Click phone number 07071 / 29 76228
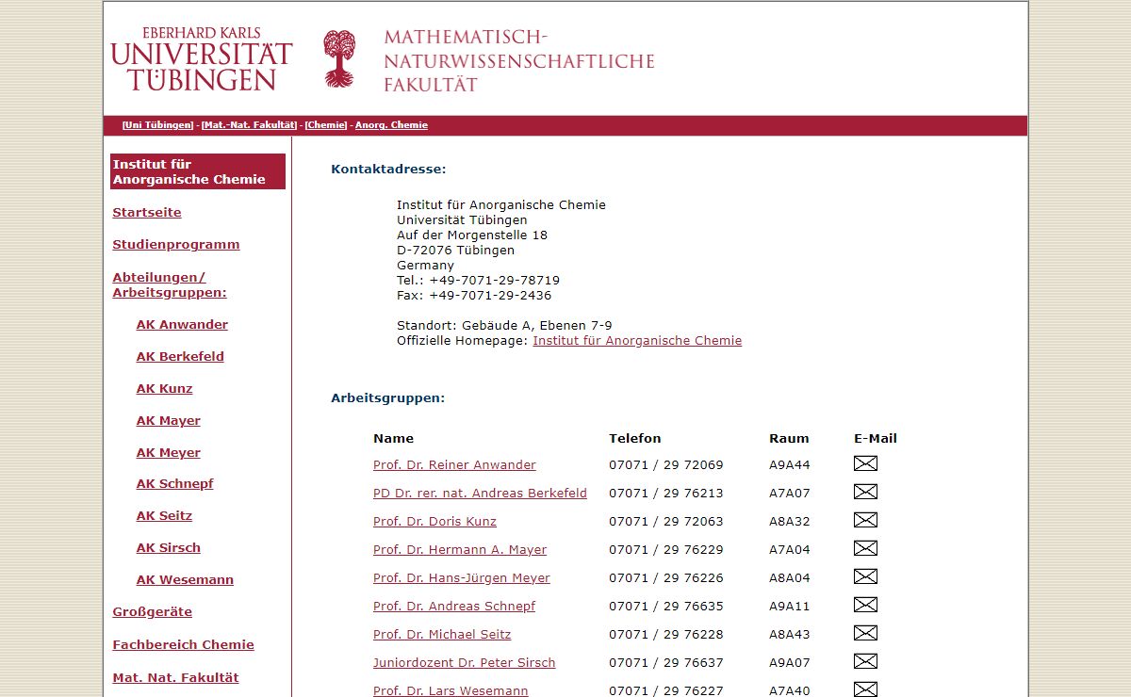This screenshot has height=697, width=1131. (666, 635)
